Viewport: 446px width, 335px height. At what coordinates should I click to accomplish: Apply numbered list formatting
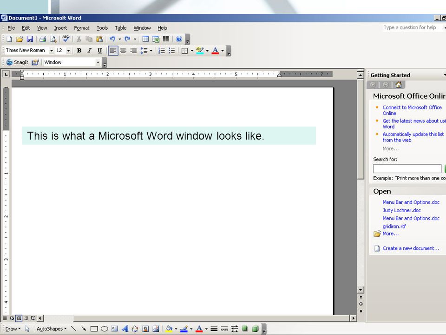[162, 51]
